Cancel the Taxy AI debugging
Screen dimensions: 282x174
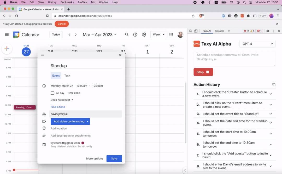pyautogui.click(x=62, y=24)
